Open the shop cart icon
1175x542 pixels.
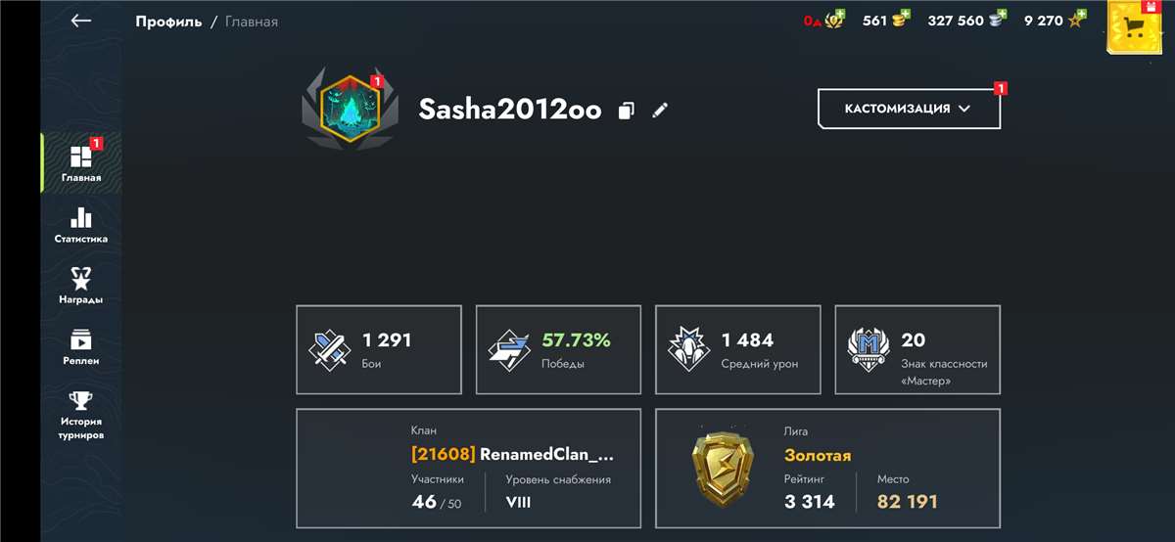pyautogui.click(x=1135, y=27)
